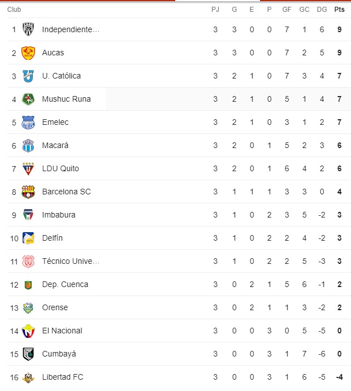Open the Libertad FC team link
This screenshot has height=391, width=351.
coord(62,377)
